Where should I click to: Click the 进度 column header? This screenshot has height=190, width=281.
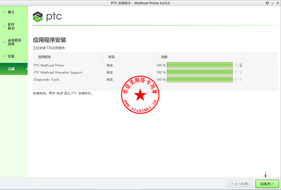[199, 57]
